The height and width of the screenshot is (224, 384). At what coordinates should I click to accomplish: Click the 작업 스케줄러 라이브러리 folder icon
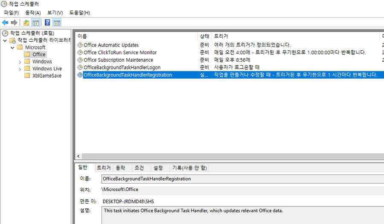[x=12, y=40]
